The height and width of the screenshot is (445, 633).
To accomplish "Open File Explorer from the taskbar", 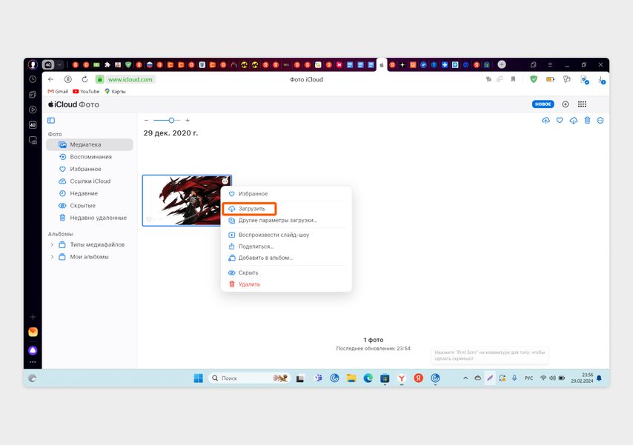I will [x=351, y=378].
